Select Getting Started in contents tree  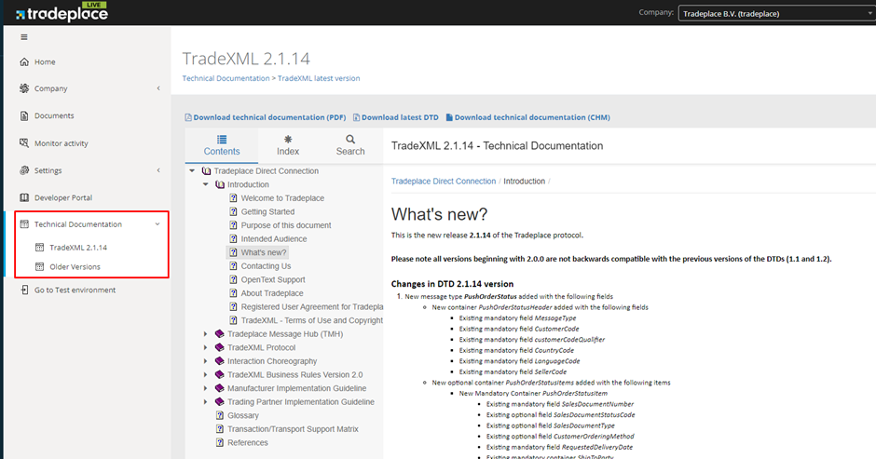[x=267, y=212]
